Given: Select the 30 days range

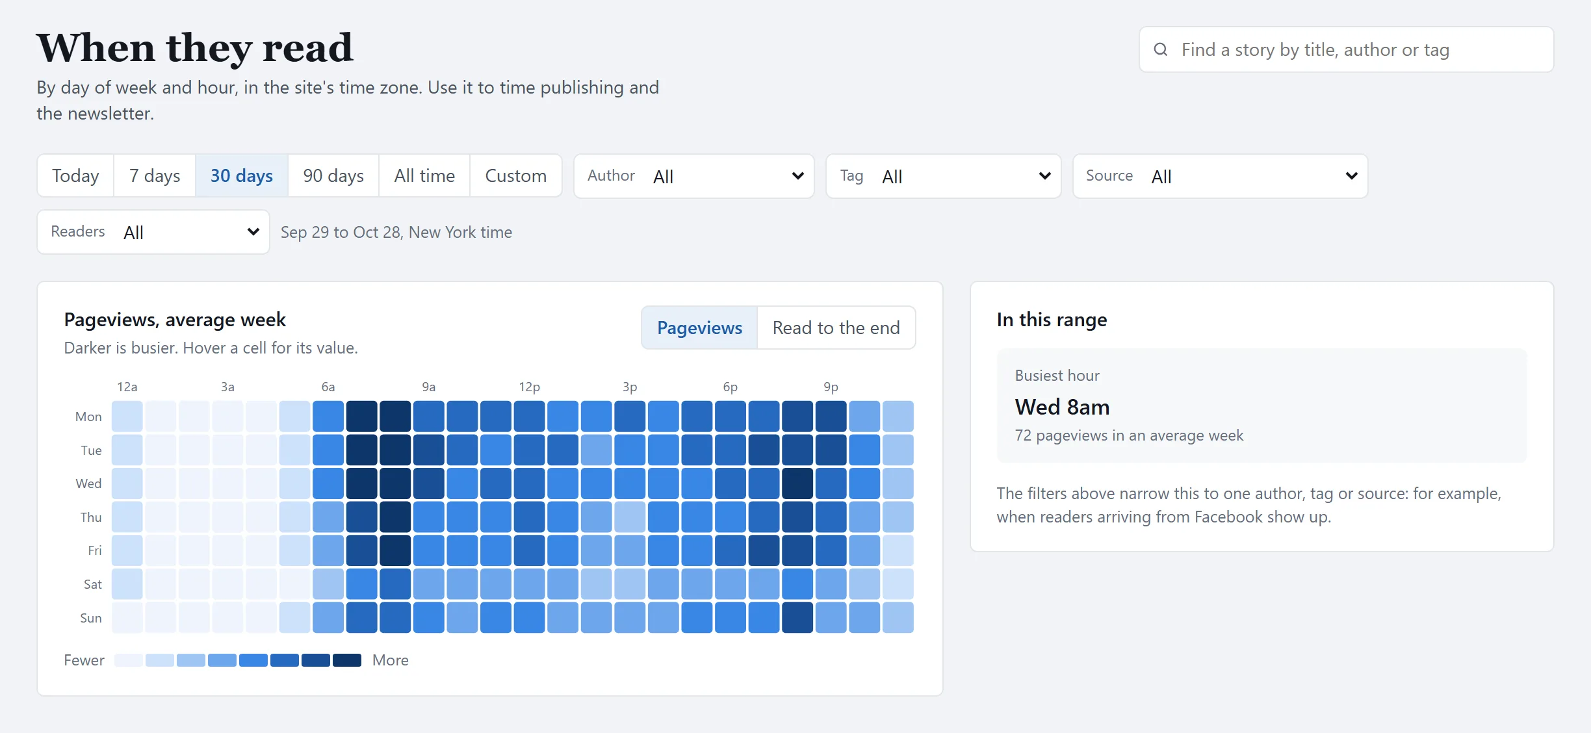Looking at the screenshot, I should 242,175.
